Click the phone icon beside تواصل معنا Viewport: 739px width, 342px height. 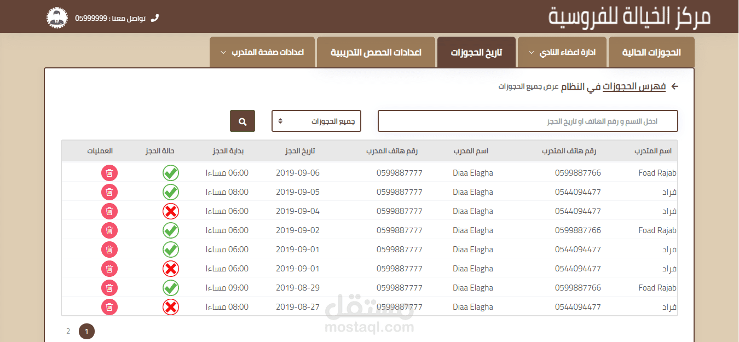154,17
